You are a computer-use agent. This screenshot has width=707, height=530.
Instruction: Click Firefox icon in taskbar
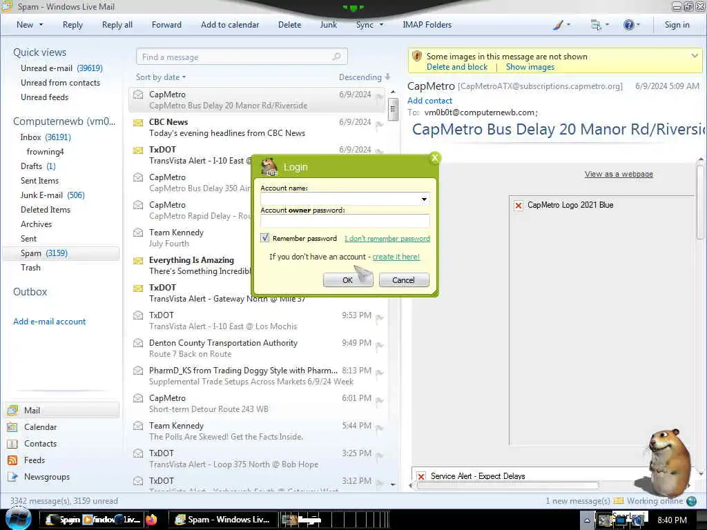(151, 519)
